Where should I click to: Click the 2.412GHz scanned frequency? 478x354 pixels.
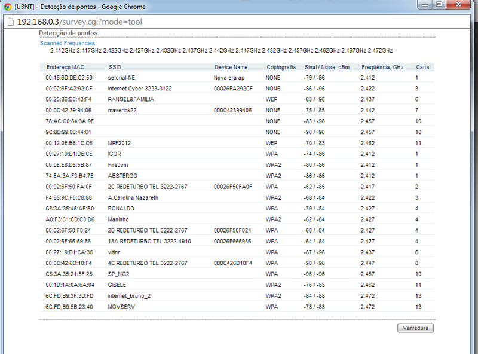tap(63, 51)
